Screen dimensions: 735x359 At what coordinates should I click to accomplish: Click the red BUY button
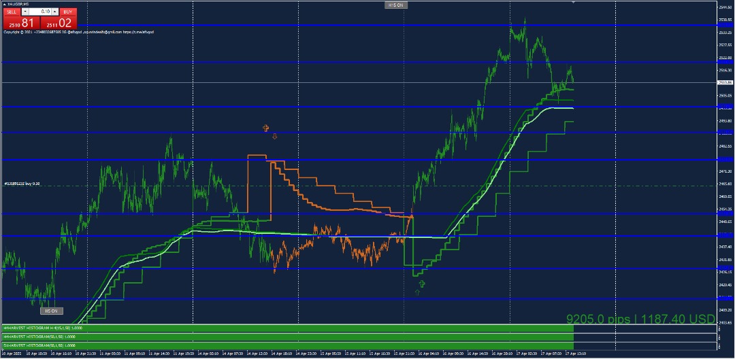click(x=68, y=12)
